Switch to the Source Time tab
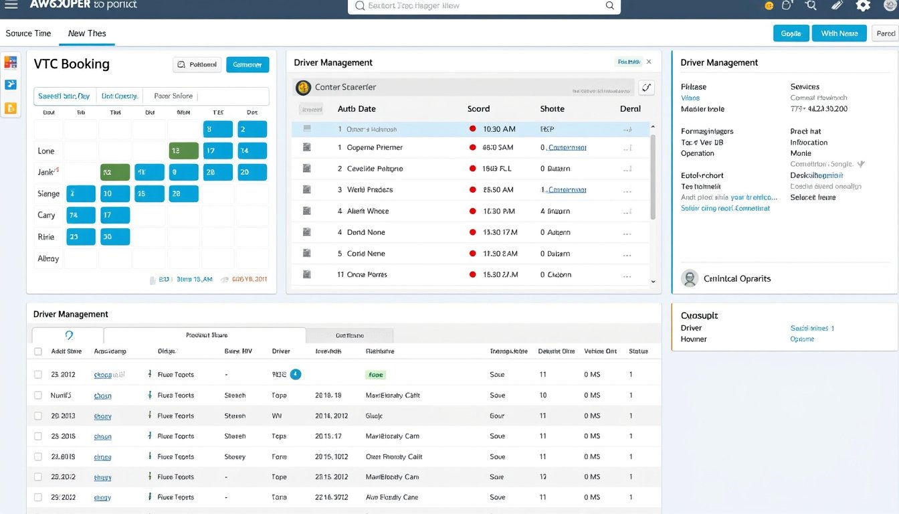The image size is (899, 514). click(28, 33)
